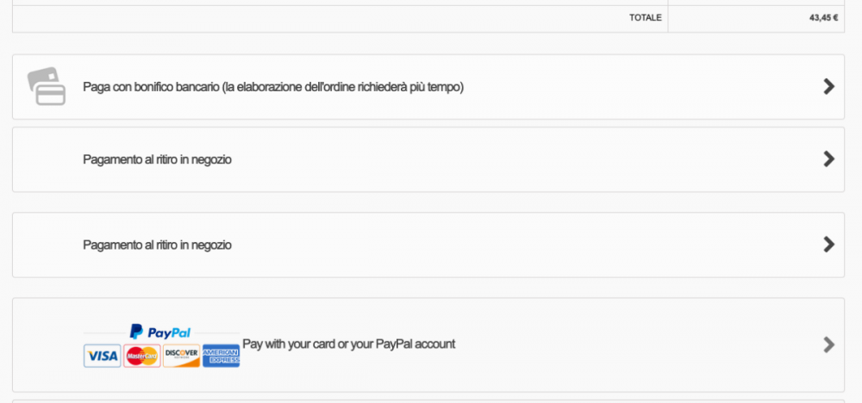Open the second in-store pickup payment chevron
Screen dimensions: 862x403
click(828, 245)
